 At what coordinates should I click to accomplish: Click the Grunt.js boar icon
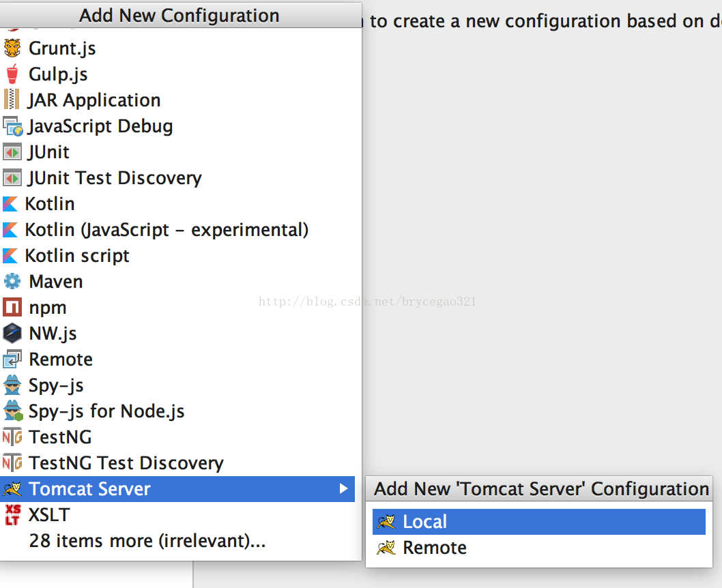(x=12, y=48)
